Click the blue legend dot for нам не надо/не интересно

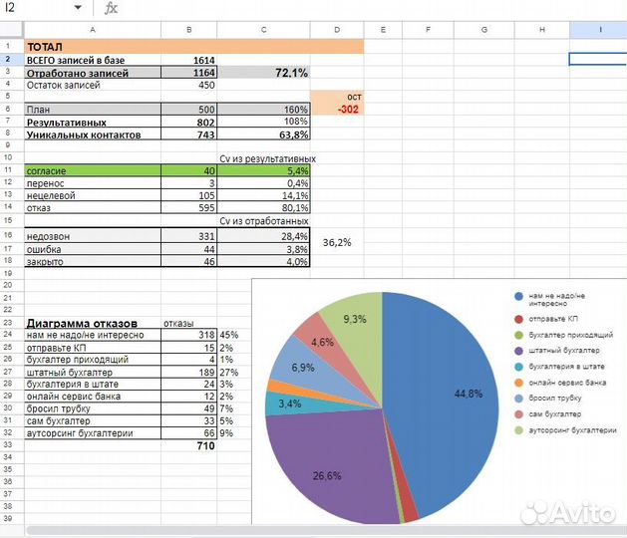click(518, 296)
